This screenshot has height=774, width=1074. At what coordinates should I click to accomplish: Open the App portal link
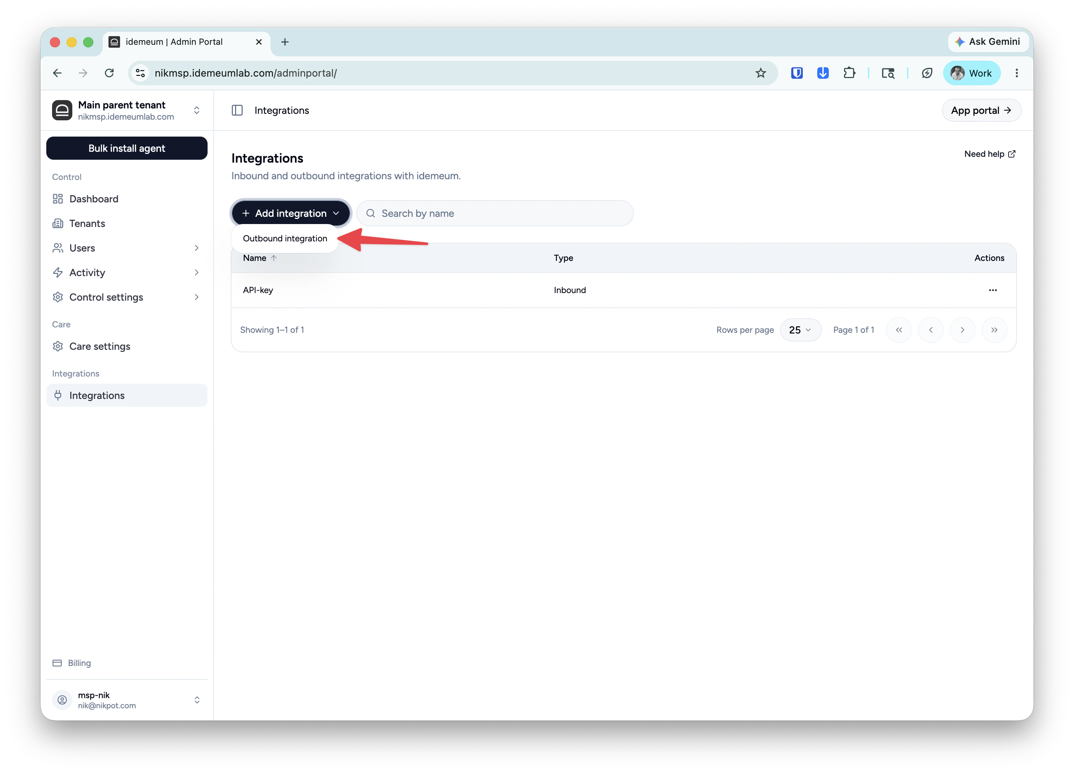point(981,110)
